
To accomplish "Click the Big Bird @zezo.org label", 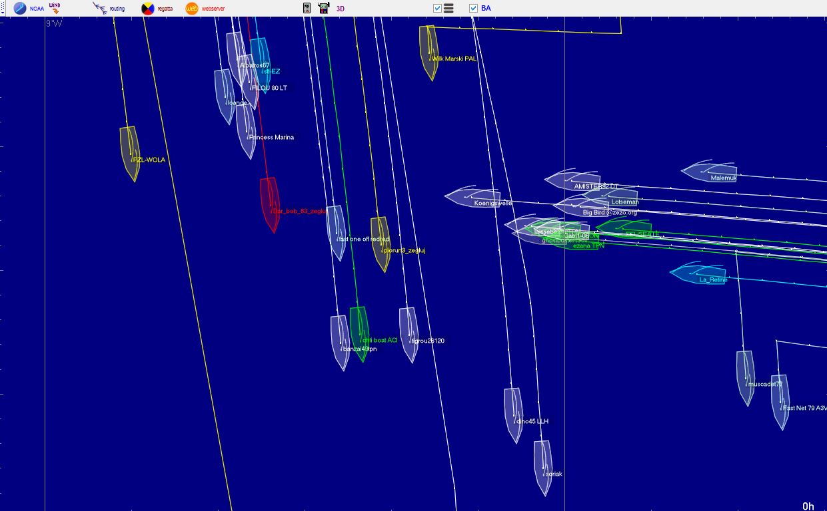I will tap(610, 212).
